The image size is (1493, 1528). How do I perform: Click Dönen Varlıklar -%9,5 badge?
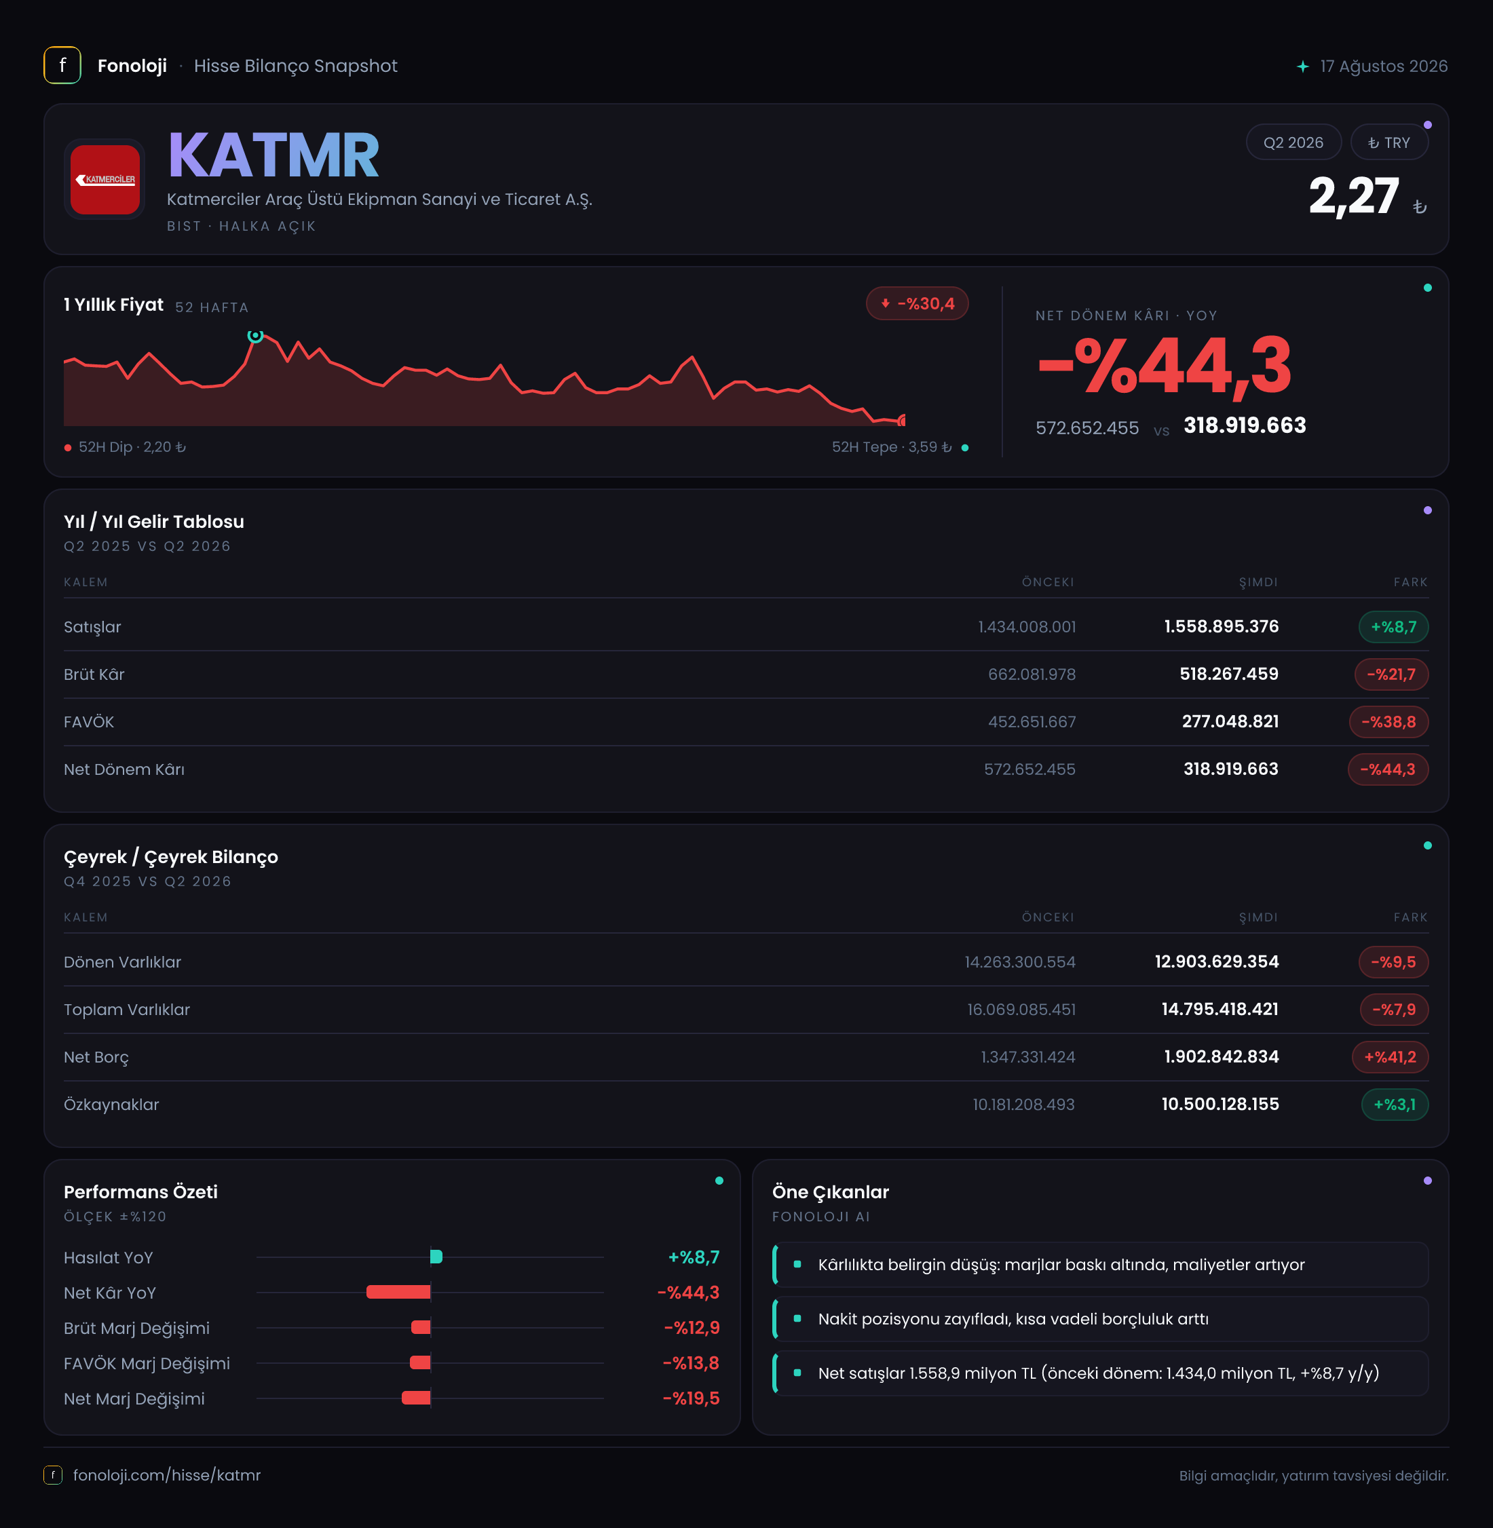pyautogui.click(x=1393, y=962)
